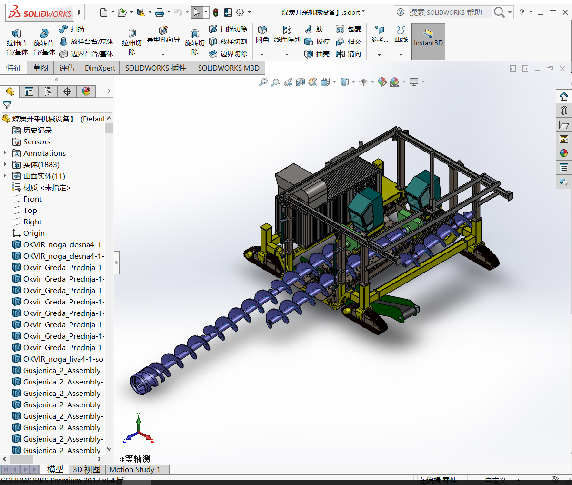The width and height of the screenshot is (572, 485).
Task: Select the 旋转凸台/基体 (Revolved Boss) tool
Action: pyautogui.click(x=43, y=41)
